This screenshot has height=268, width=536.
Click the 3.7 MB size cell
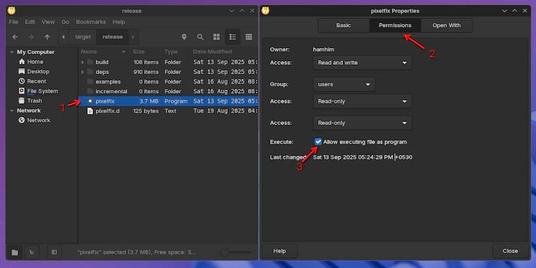coord(149,102)
